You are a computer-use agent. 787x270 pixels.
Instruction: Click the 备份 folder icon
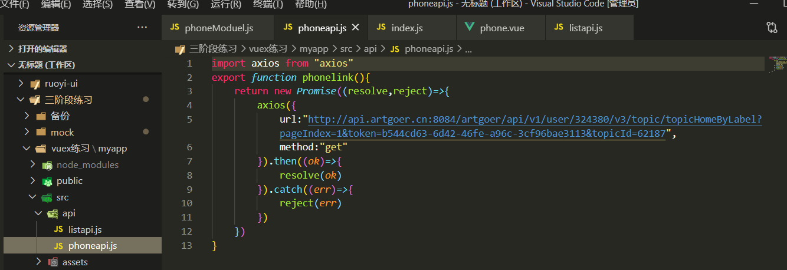[x=41, y=116]
